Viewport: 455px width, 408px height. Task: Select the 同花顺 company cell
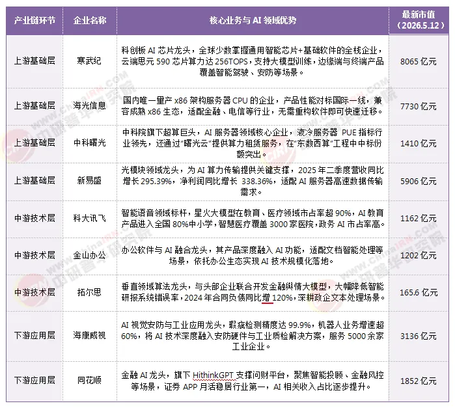click(89, 380)
